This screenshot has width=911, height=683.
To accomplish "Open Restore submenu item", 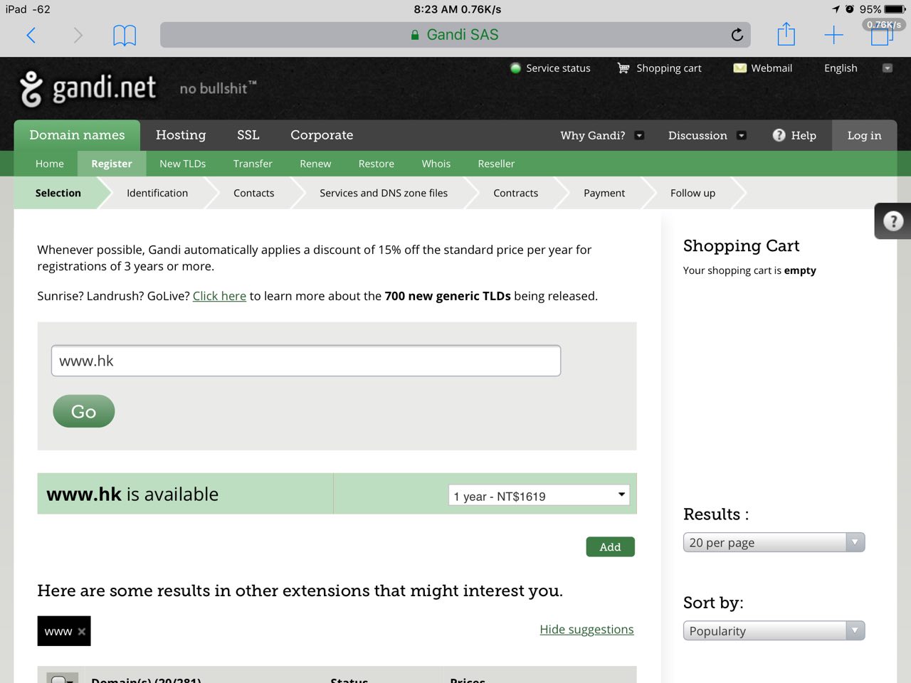I will click(x=376, y=164).
